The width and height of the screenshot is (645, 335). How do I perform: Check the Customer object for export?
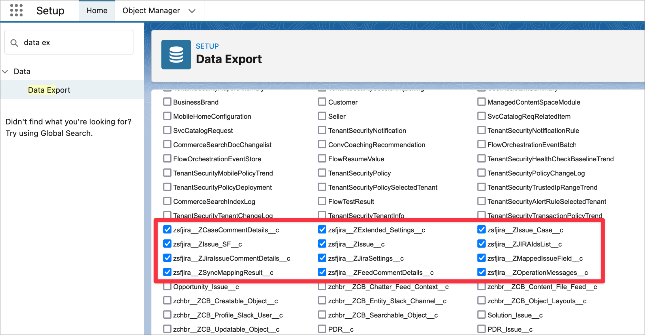tap(322, 102)
